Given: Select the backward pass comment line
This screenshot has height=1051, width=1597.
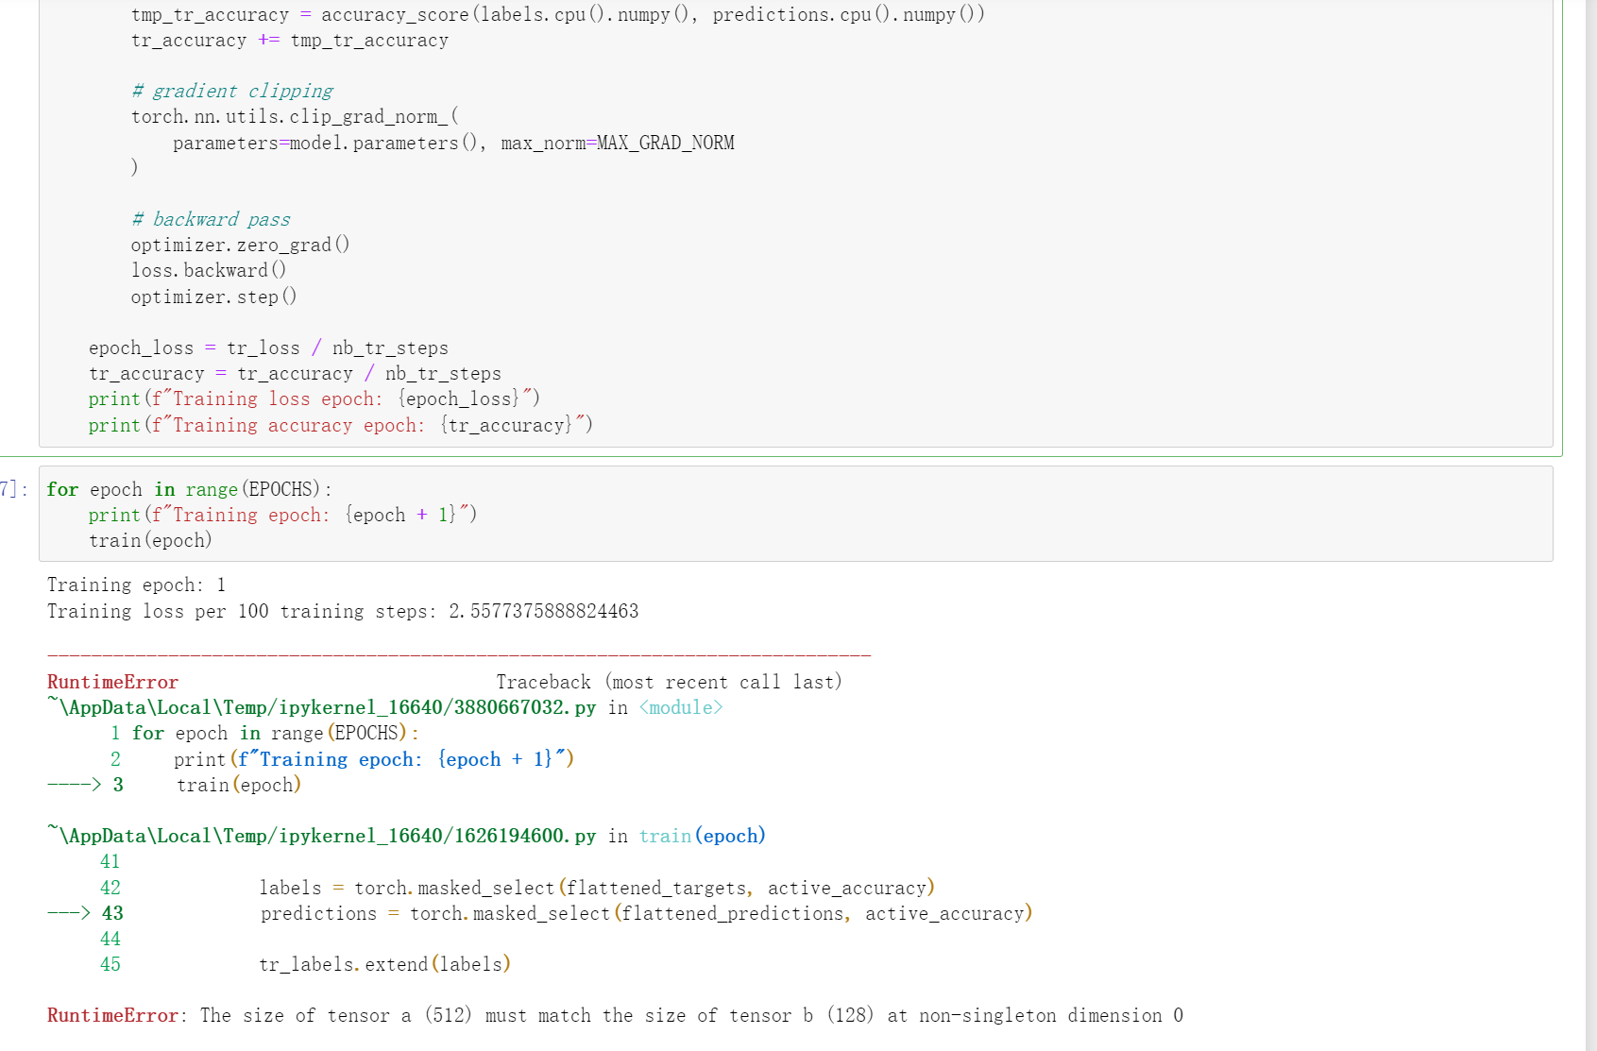Looking at the screenshot, I should 211,218.
